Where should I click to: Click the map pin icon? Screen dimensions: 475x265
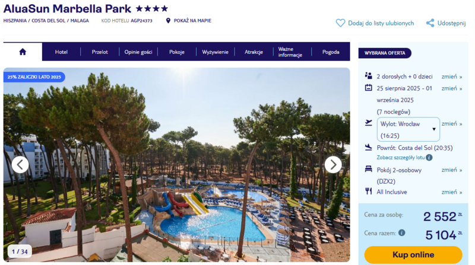[168, 21]
